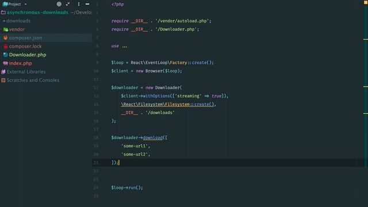Hide the Project panel with minimize icon

(x=87, y=4)
